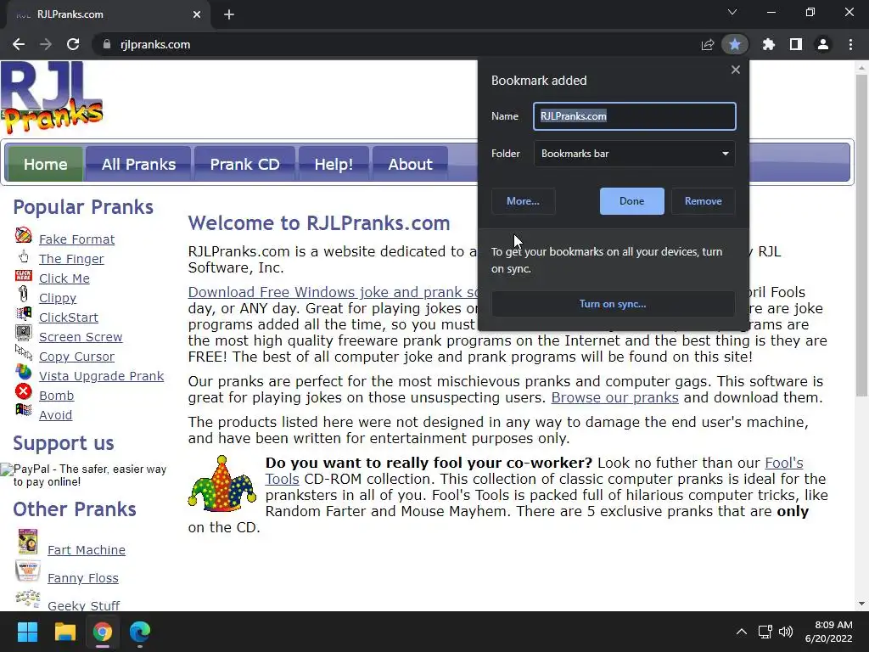Open the Prank CD nav tab
The height and width of the screenshot is (652, 869).
pyautogui.click(x=244, y=164)
